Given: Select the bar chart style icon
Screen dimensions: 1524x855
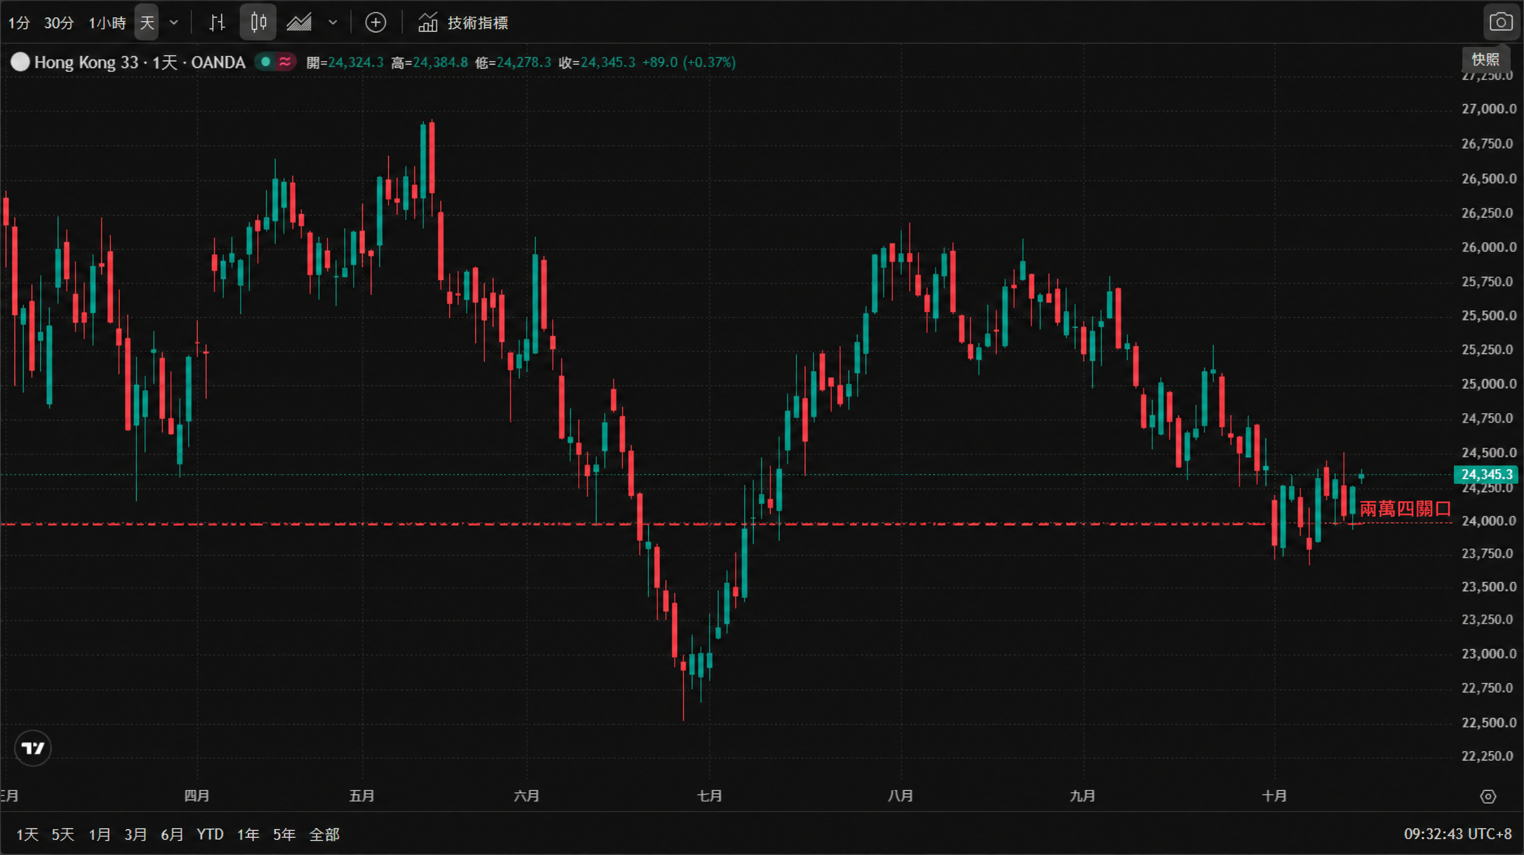Looking at the screenshot, I should click(x=217, y=22).
